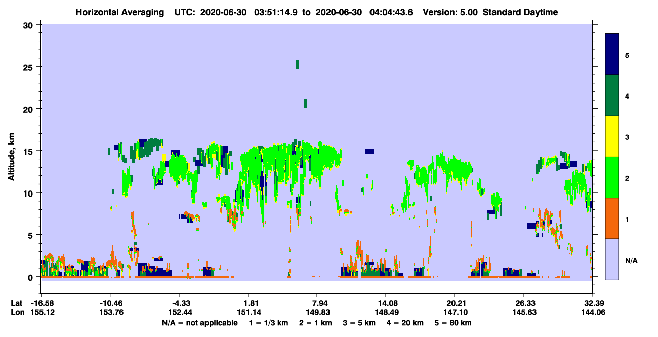Image resolution: width=658 pixels, height=337 pixels.
Task: Click the 'N/A' color bar label
Action: pos(631,261)
